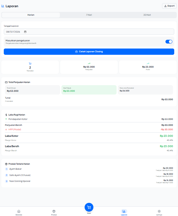Open the Lainnya settings gear icon
The image size is (178, 216).
pos(159,211)
